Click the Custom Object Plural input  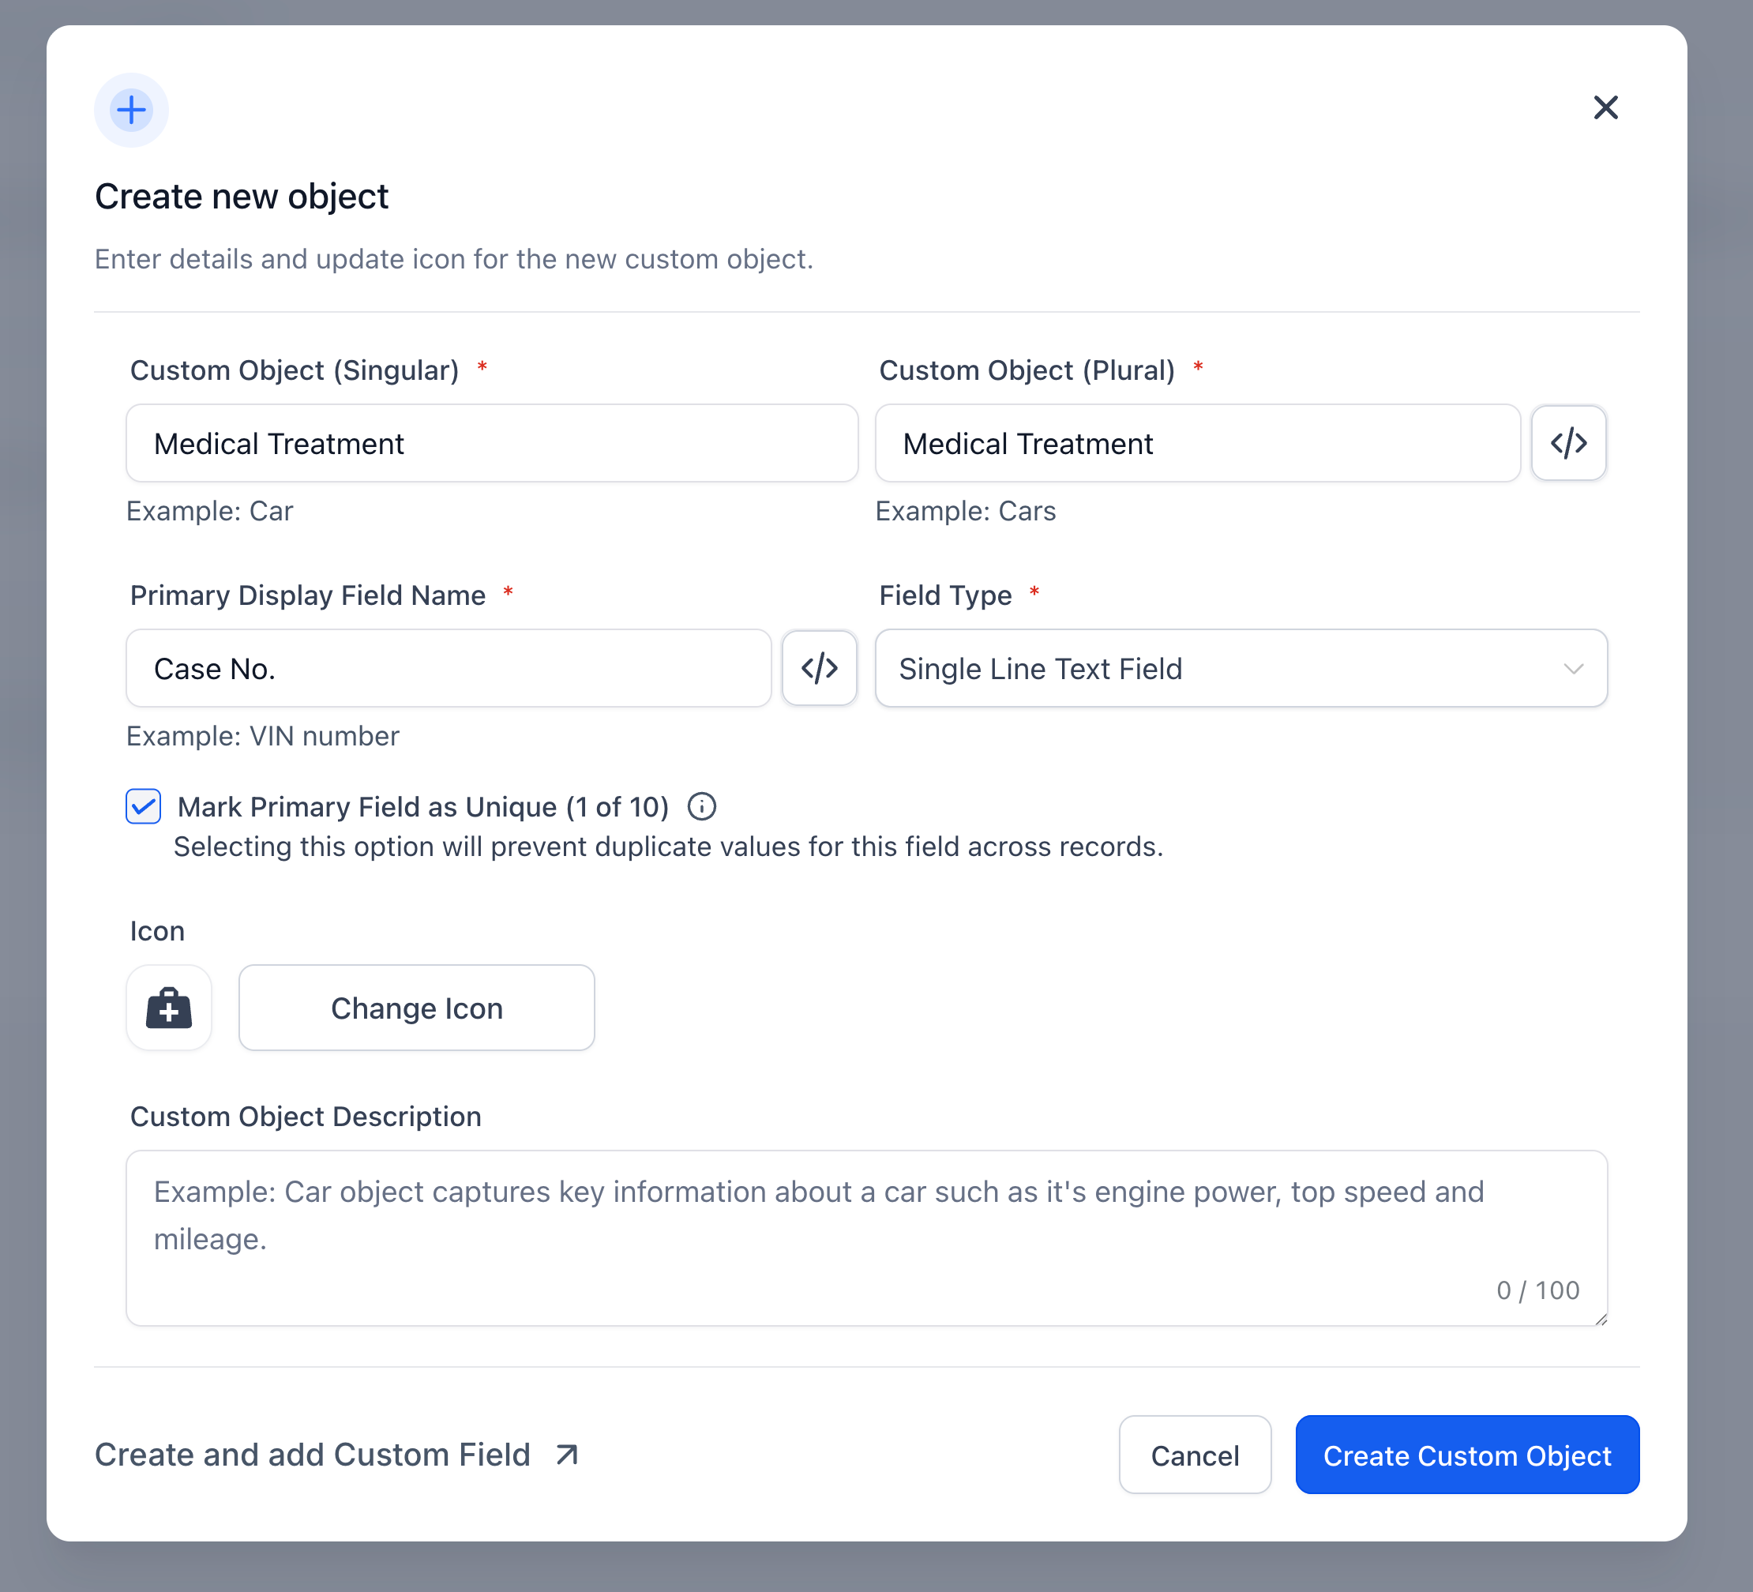click(x=1196, y=444)
